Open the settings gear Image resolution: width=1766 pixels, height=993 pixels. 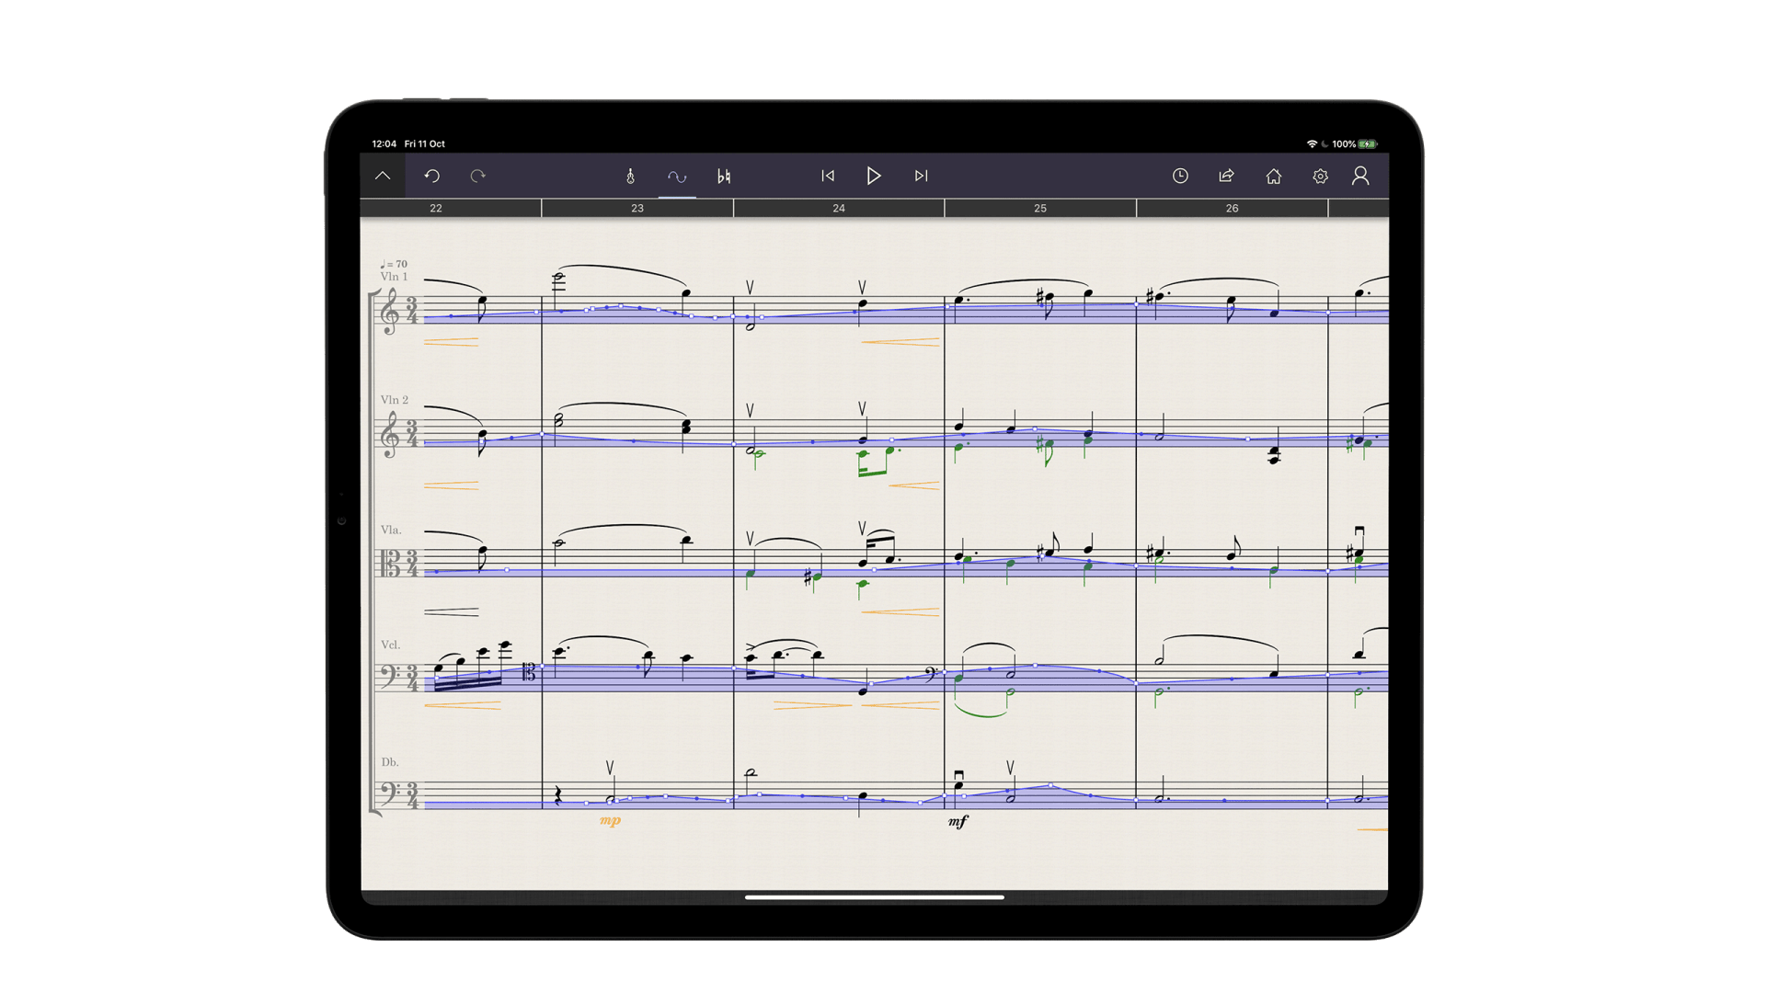pos(1320,176)
